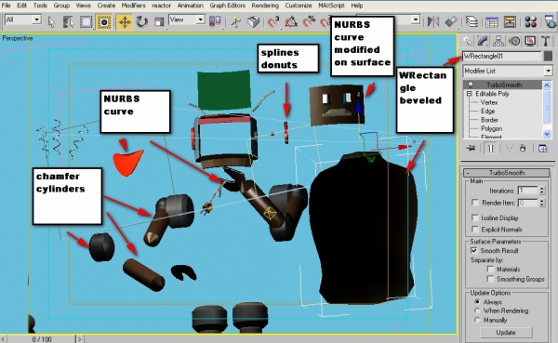Enable the Explicit Normals checkbox
This screenshot has width=558, height=343.
(x=474, y=229)
